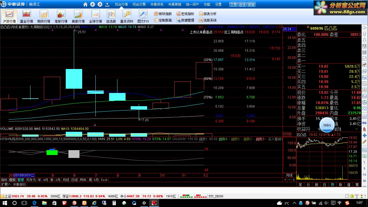Open the 综合交易 menu
Screen dimensions: 368x207
click(x=139, y=4)
